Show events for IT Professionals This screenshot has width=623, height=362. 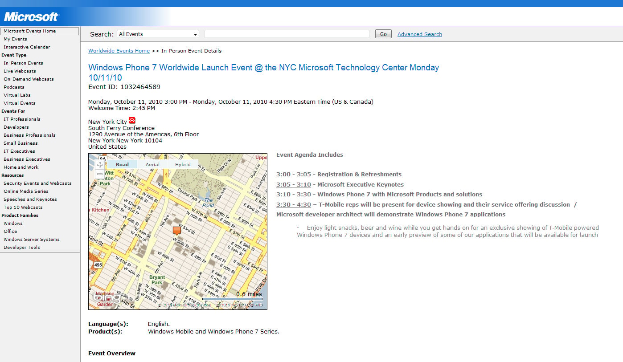22,119
